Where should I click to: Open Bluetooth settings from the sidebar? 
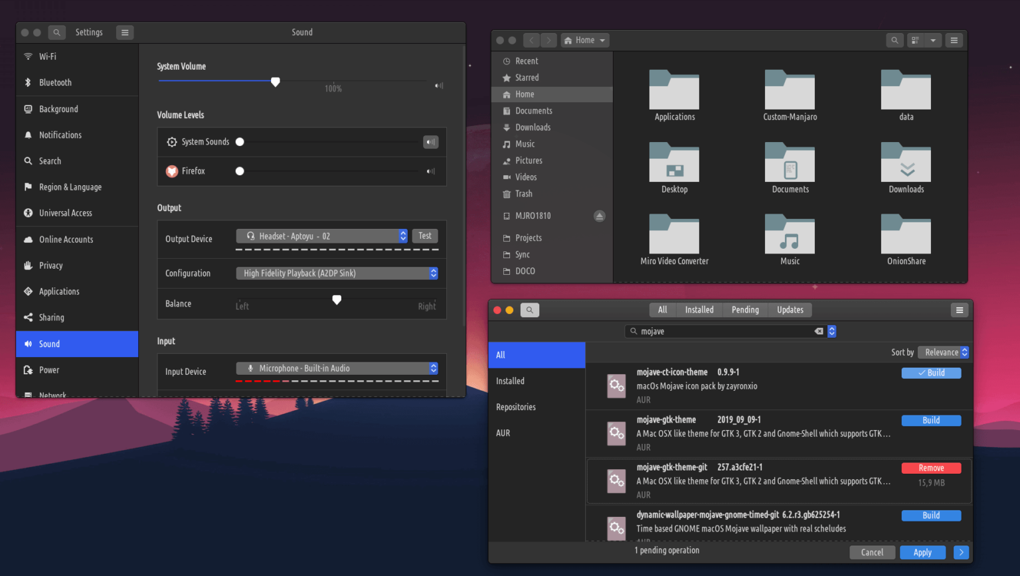tap(27, 82)
